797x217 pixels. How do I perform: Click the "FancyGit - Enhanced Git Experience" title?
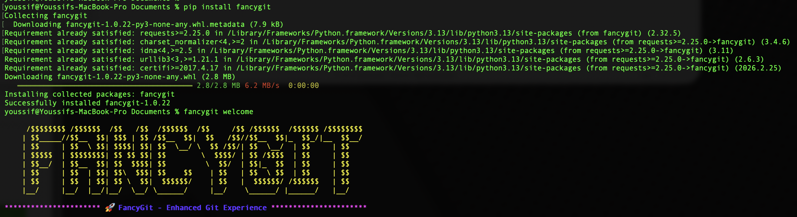coord(192,208)
